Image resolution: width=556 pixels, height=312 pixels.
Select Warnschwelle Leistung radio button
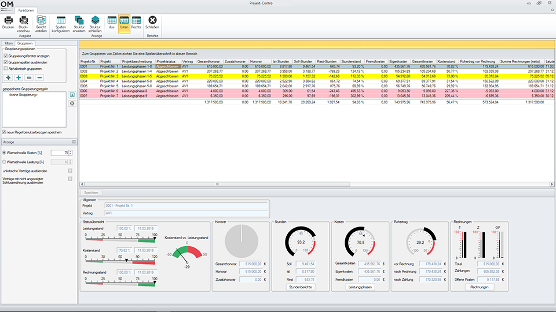tap(5, 162)
